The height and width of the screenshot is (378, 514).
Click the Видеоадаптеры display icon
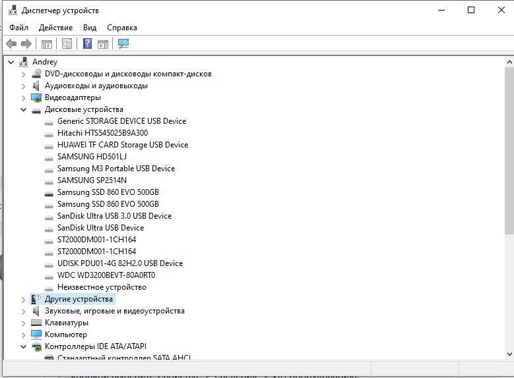[x=36, y=97]
